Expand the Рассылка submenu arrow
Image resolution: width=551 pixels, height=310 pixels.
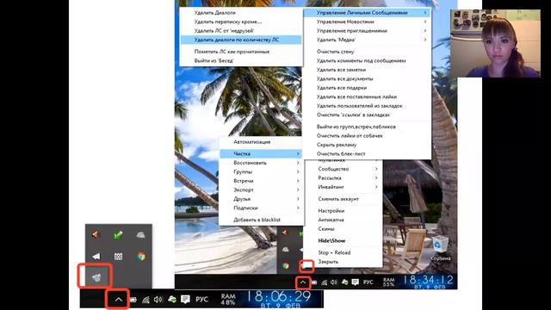(376, 178)
